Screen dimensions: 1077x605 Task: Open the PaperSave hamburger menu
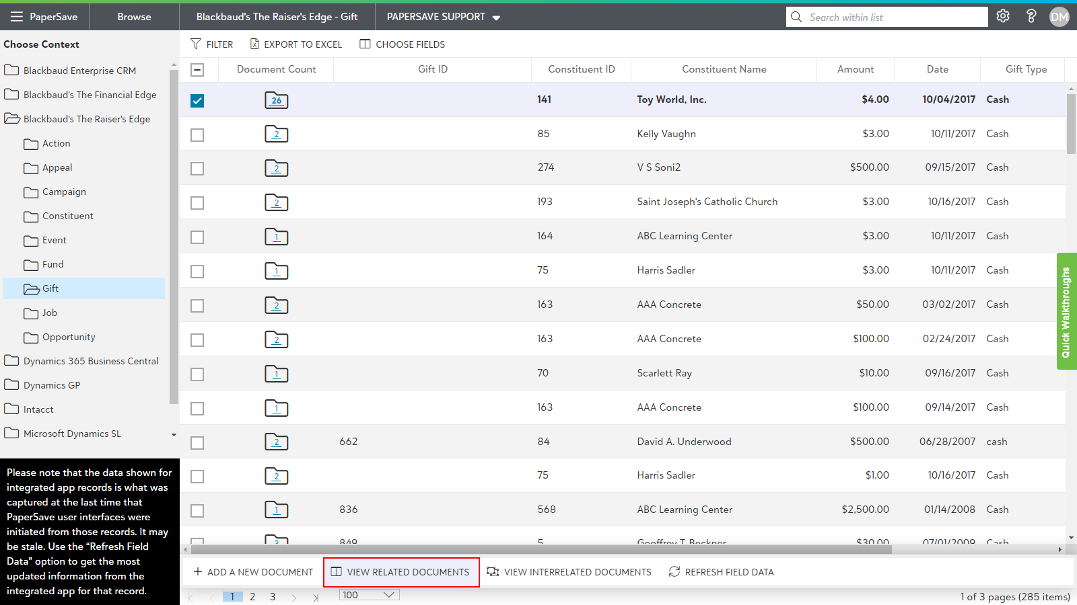[17, 17]
